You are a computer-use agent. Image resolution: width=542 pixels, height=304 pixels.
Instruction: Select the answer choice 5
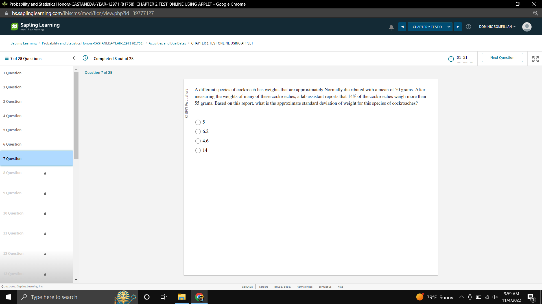point(198,122)
